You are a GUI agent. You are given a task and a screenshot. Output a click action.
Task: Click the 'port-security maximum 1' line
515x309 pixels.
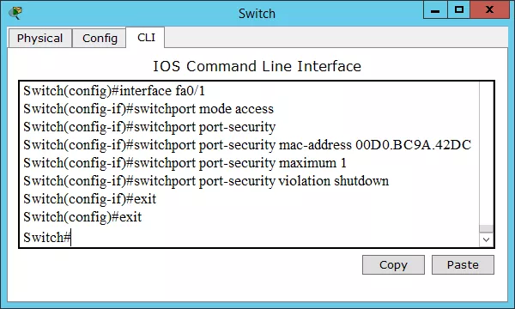[x=185, y=163]
